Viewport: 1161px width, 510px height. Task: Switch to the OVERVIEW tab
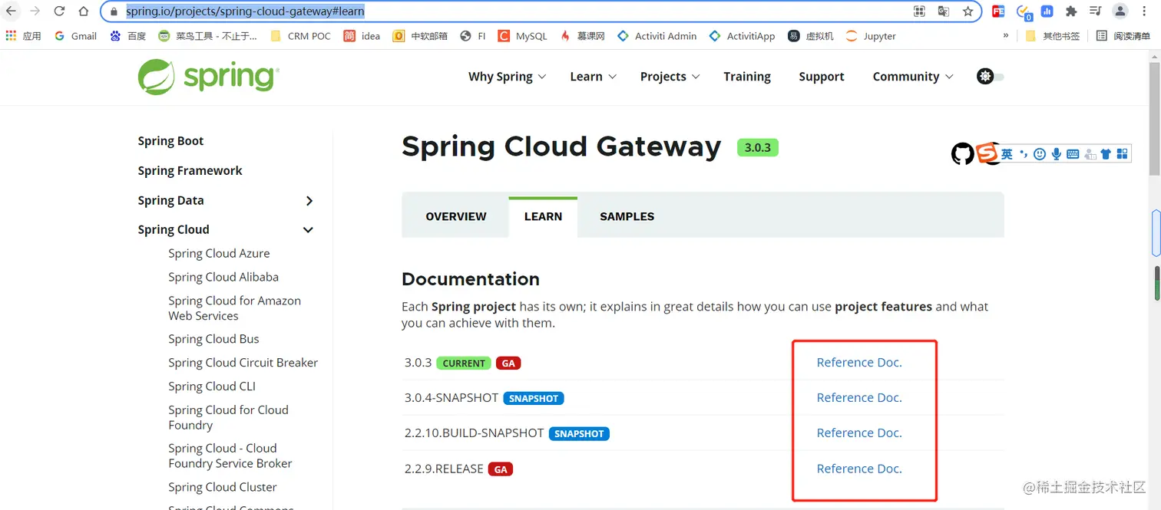[456, 216]
